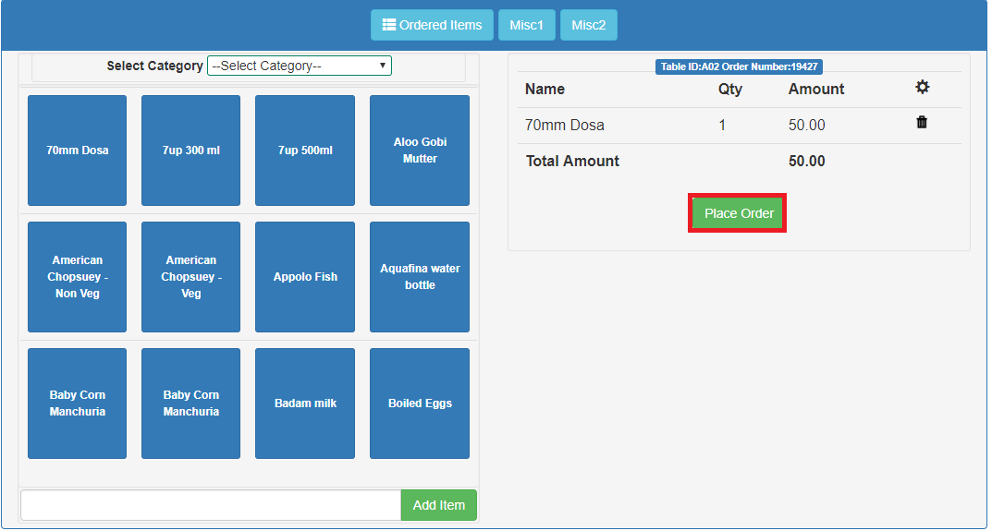Delete 70mm Dosa using the trash icon
This screenshot has width=992, height=530.
point(922,122)
